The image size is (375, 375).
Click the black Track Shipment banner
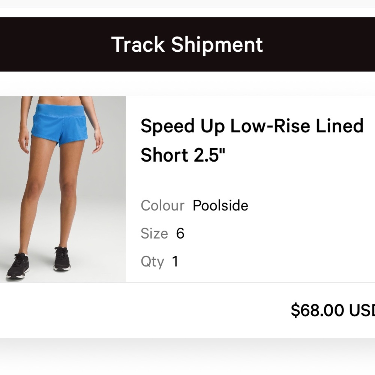pos(187,44)
